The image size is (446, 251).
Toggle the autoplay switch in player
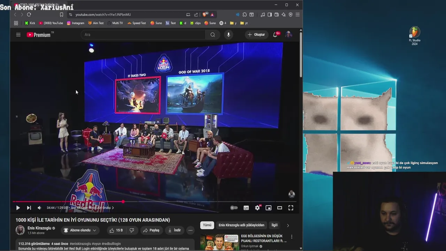pos(234,208)
